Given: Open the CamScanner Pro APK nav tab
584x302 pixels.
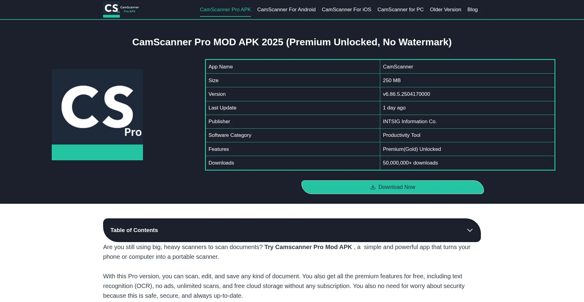Looking at the screenshot, I should pos(225,9).
